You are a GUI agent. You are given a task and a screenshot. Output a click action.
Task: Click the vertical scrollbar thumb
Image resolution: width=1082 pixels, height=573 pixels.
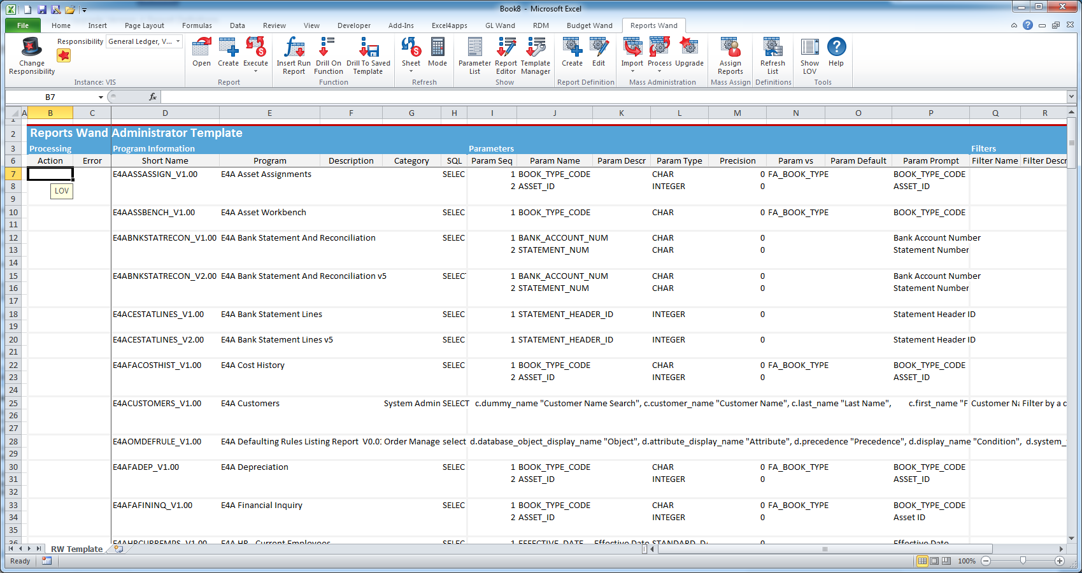(x=1071, y=143)
